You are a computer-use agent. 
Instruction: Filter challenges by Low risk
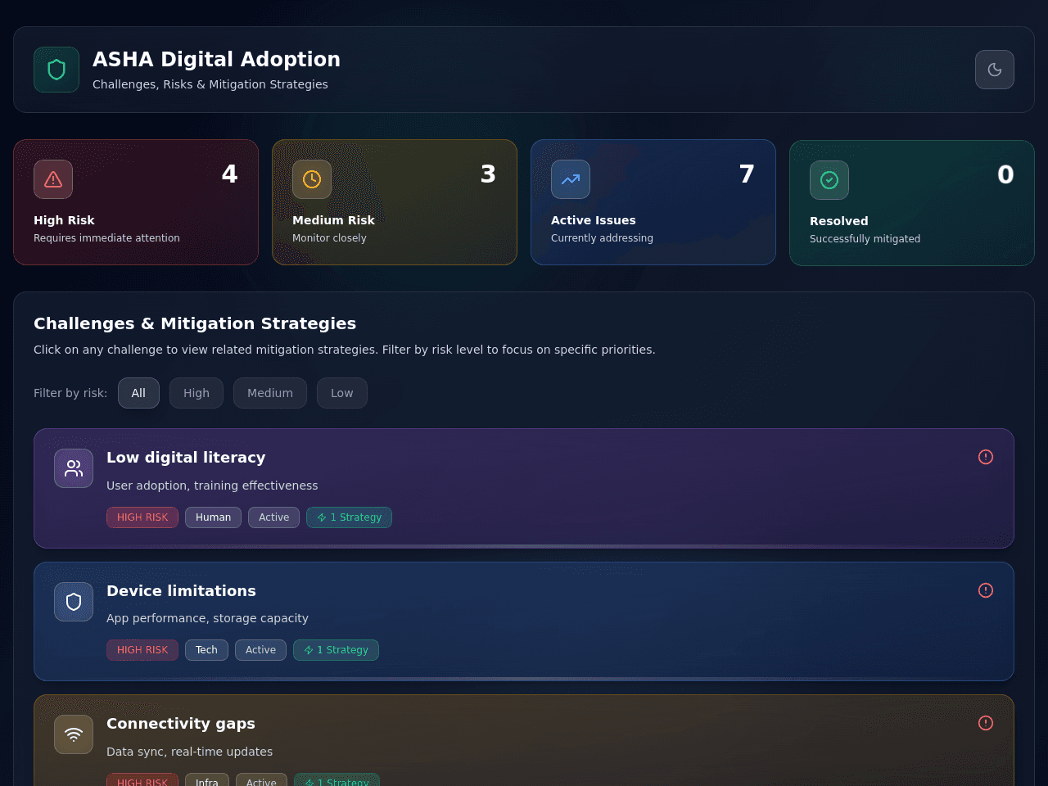tap(342, 393)
